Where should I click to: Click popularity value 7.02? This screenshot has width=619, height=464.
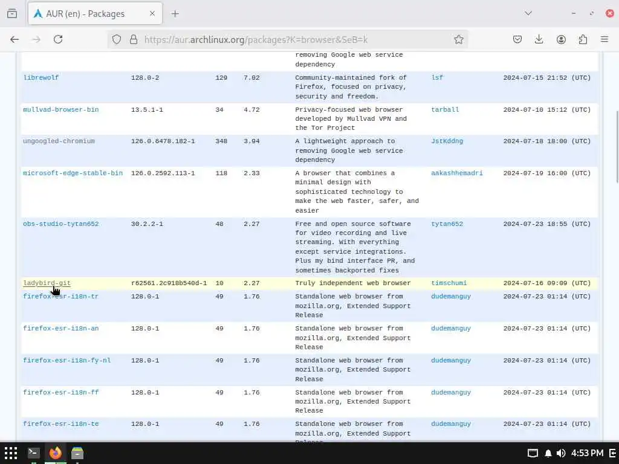point(251,78)
